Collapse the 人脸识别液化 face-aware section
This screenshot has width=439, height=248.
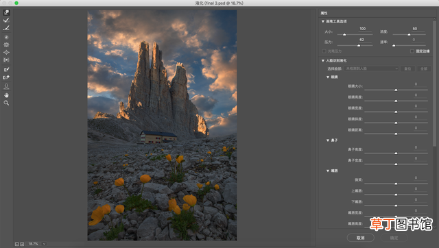(323, 61)
